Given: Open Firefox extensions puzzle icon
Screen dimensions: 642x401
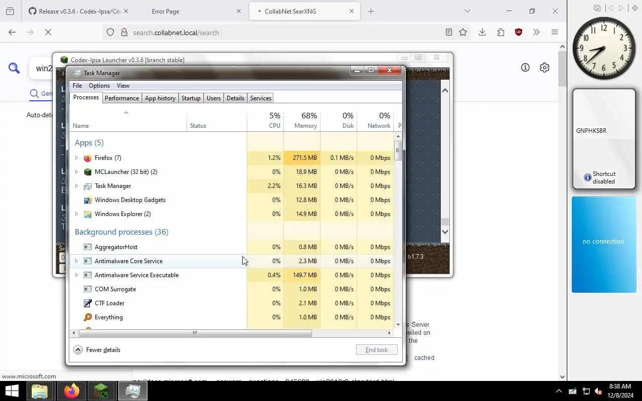Looking at the screenshot, I should (501, 32).
